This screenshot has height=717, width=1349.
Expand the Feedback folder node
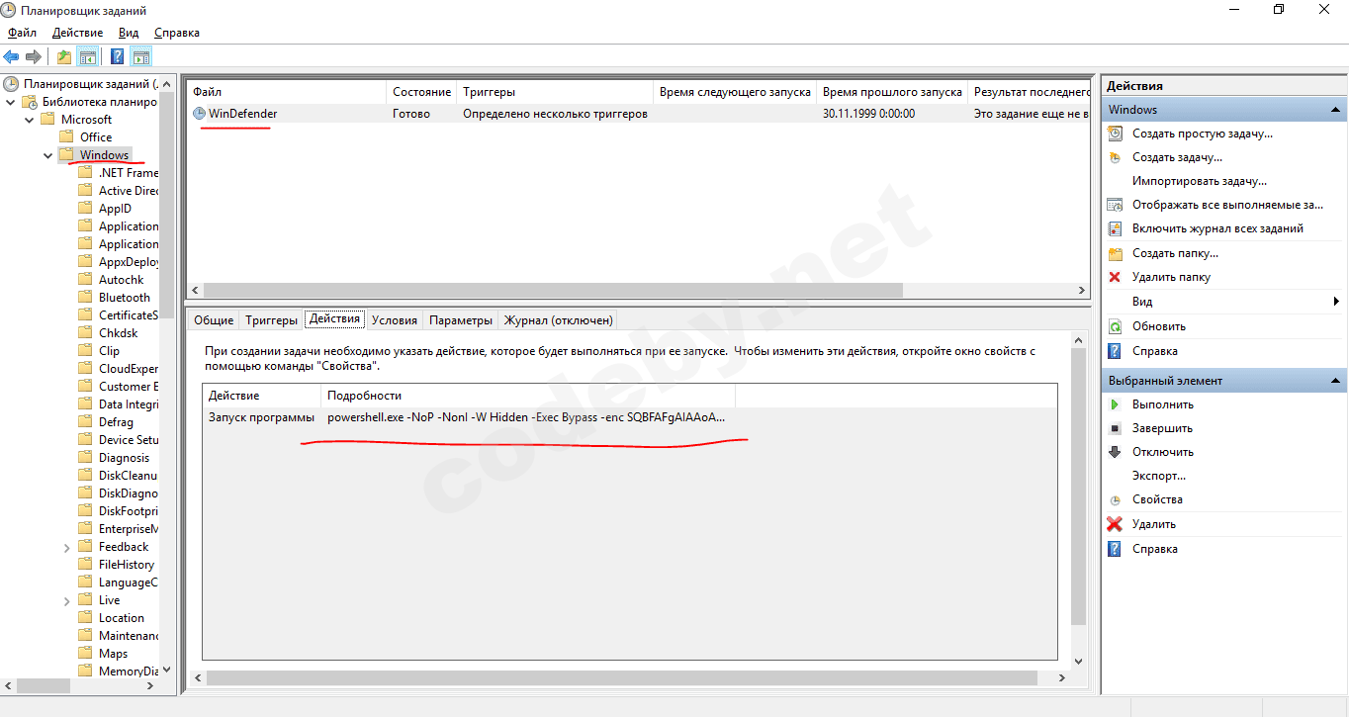point(66,547)
